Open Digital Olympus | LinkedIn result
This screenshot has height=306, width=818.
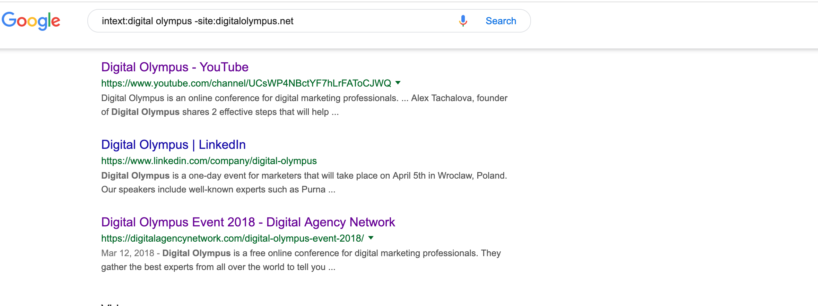coord(173,145)
